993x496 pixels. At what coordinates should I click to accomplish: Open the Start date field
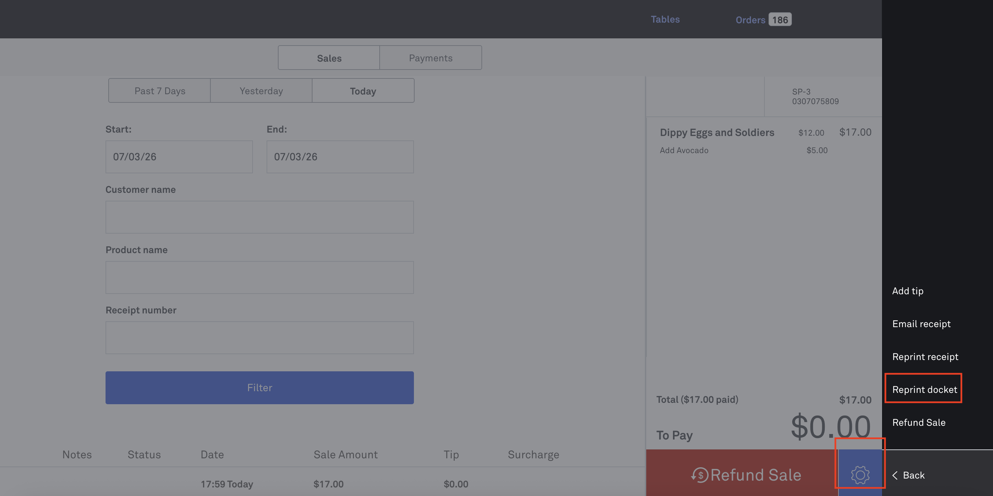(x=179, y=157)
